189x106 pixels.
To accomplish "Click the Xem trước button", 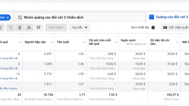I will click(56, 28).
